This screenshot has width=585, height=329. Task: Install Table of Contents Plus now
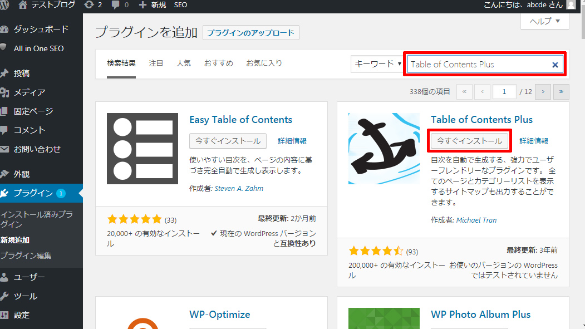coord(470,141)
